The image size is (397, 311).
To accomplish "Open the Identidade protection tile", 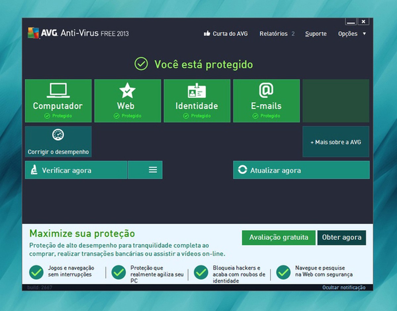I will tap(197, 101).
